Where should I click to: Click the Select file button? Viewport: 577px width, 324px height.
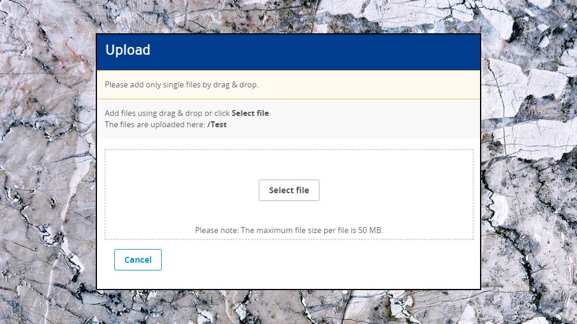click(289, 190)
